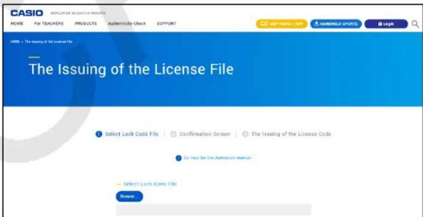This screenshot has height=217, width=423.
Task: Open the search magnifier icon
Action: click(x=415, y=24)
